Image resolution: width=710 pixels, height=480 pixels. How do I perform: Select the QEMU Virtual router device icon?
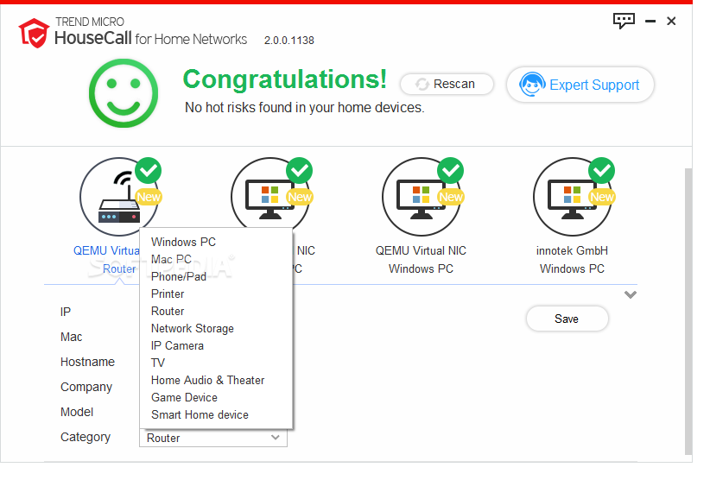coord(118,197)
